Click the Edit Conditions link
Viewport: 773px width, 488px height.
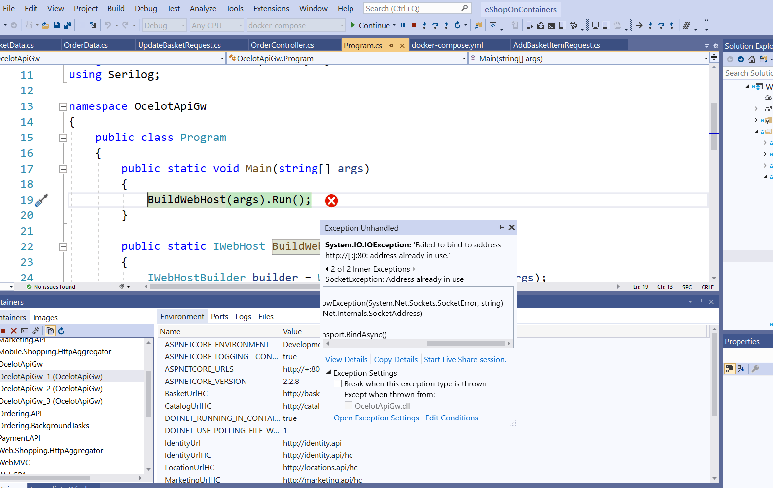click(452, 418)
